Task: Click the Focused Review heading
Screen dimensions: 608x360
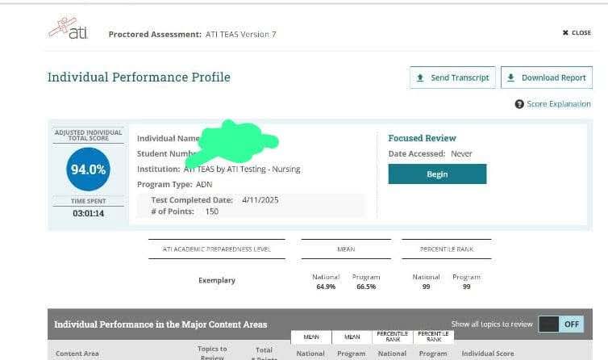Action: pos(422,138)
